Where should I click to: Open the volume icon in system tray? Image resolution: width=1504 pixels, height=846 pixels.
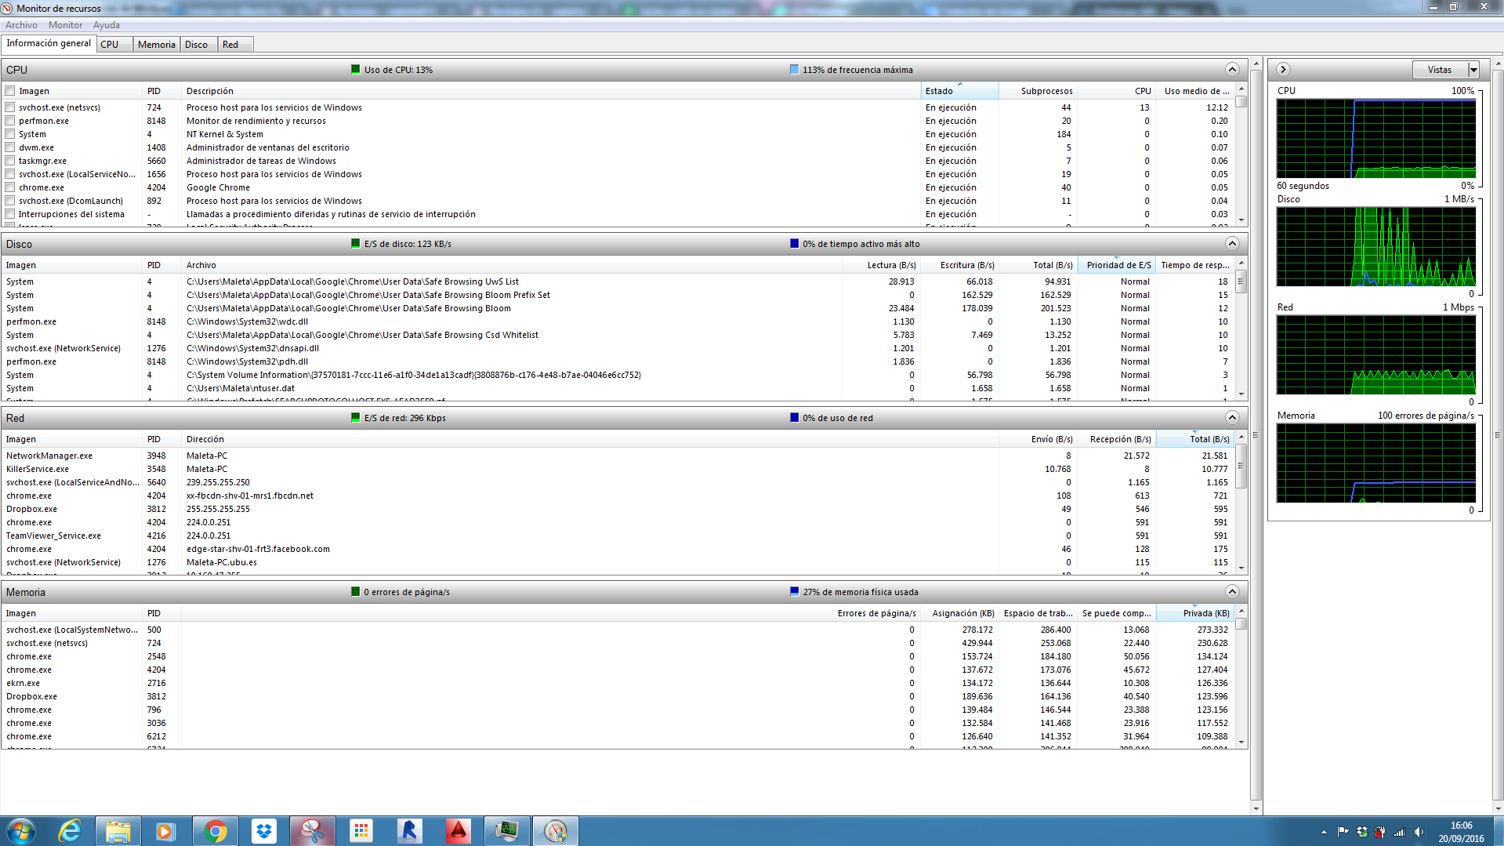click(x=1419, y=832)
